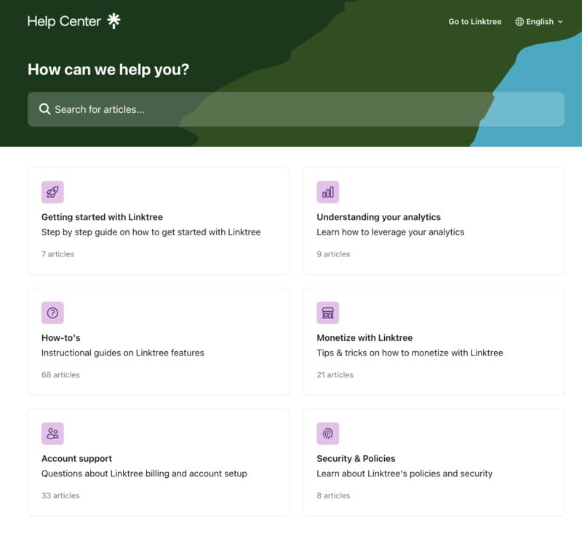Click the people Account support icon
Image resolution: width=582 pixels, height=542 pixels.
pos(52,433)
